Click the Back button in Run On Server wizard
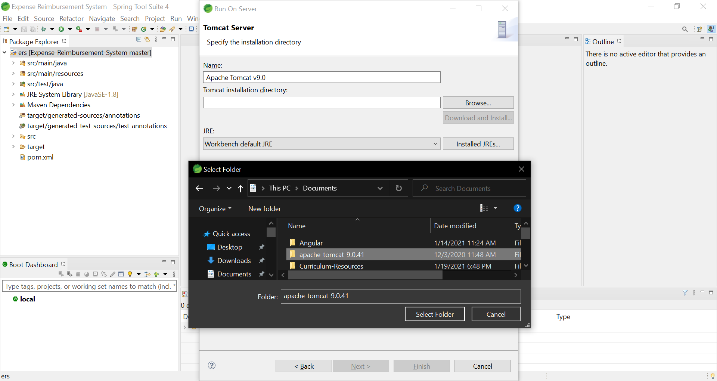717x381 pixels. click(304, 366)
